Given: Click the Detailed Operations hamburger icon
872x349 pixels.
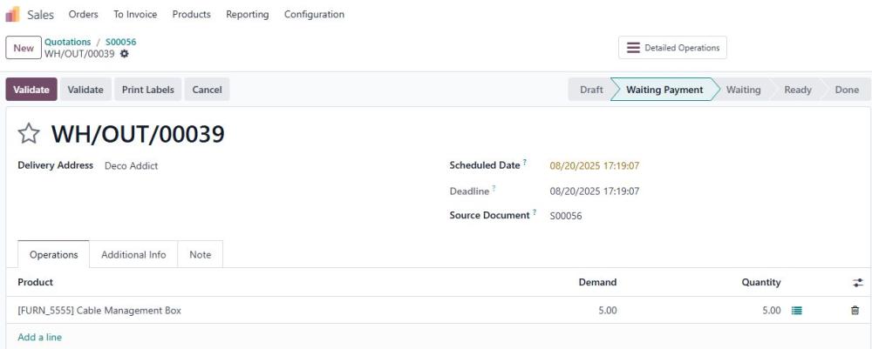Looking at the screenshot, I should tap(633, 48).
